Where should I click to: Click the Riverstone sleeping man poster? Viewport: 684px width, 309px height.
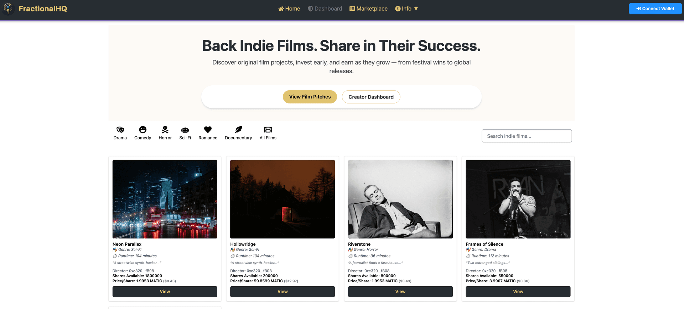[x=400, y=199]
